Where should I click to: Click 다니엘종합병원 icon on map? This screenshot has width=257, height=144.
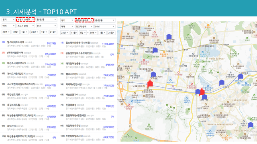(154, 33)
